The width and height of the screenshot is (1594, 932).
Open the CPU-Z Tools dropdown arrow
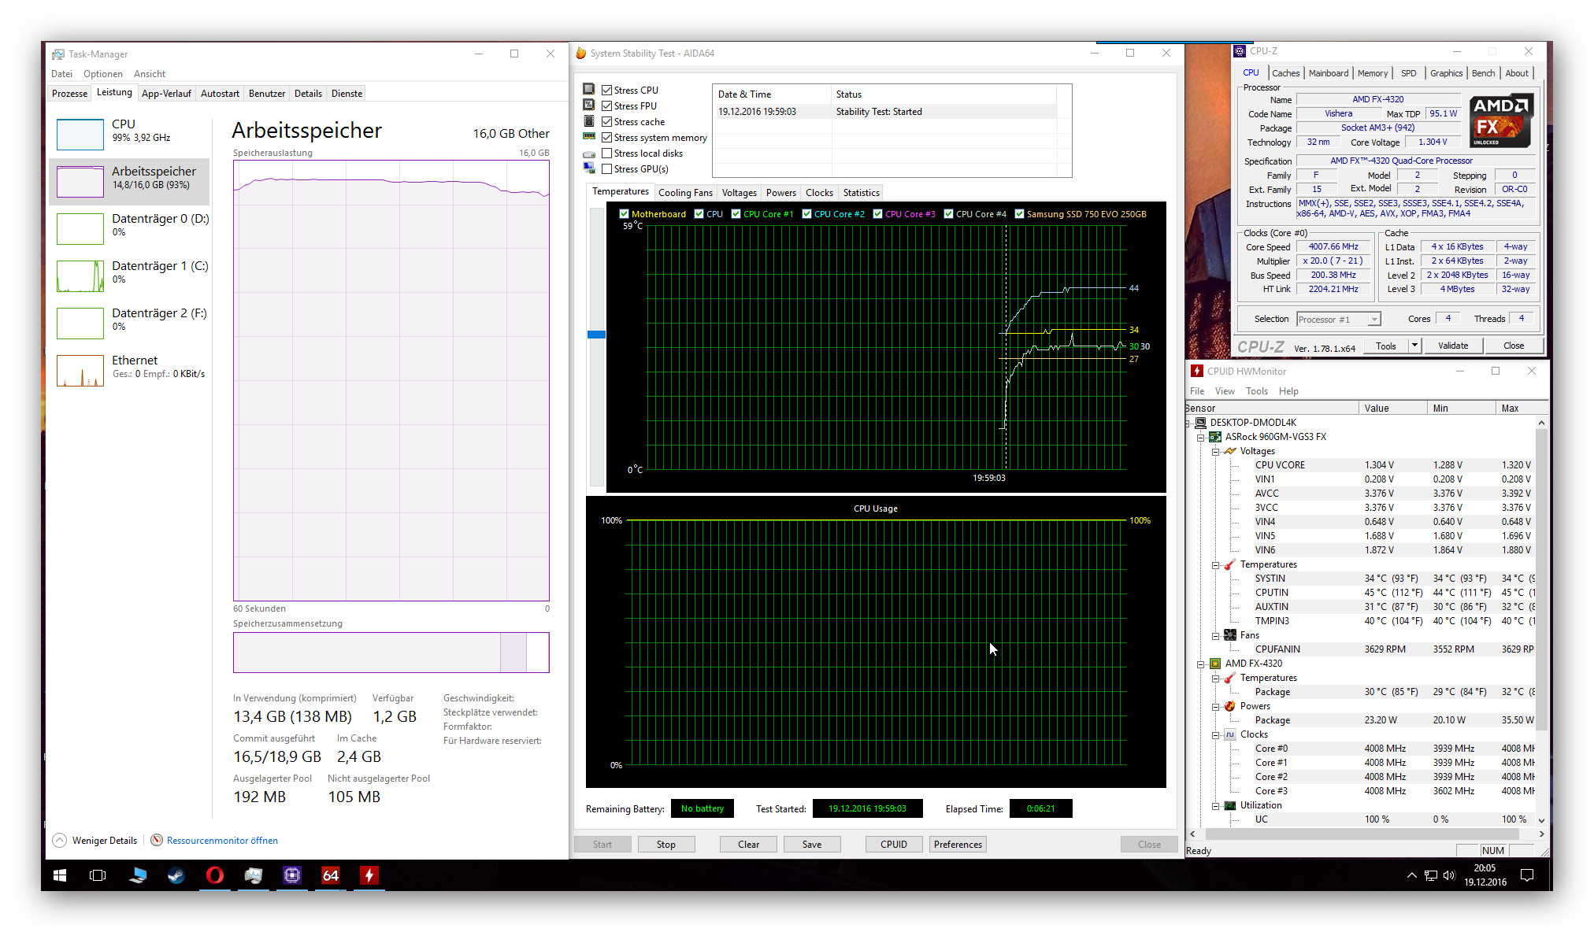(x=1414, y=346)
